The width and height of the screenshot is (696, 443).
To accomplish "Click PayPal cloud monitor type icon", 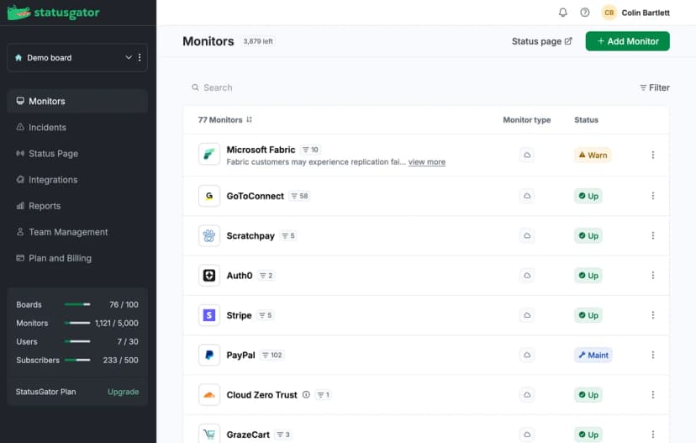I will 527,355.
